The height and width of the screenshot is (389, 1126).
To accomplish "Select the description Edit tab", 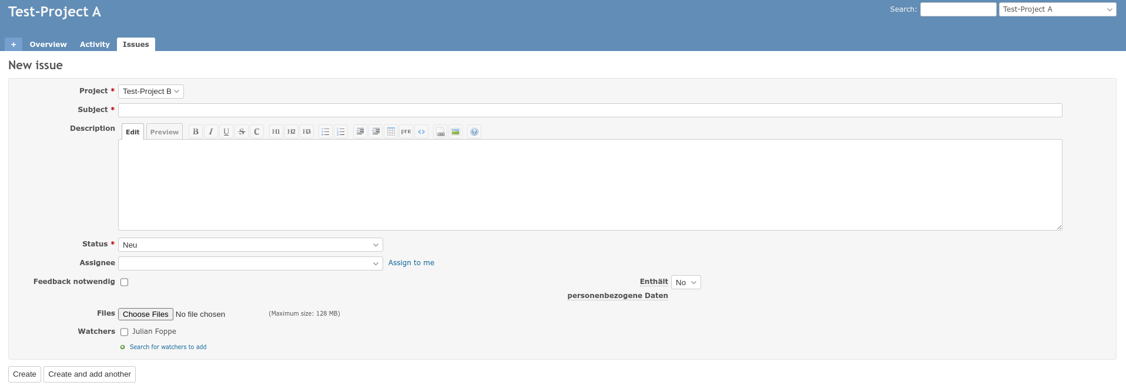I will [133, 132].
